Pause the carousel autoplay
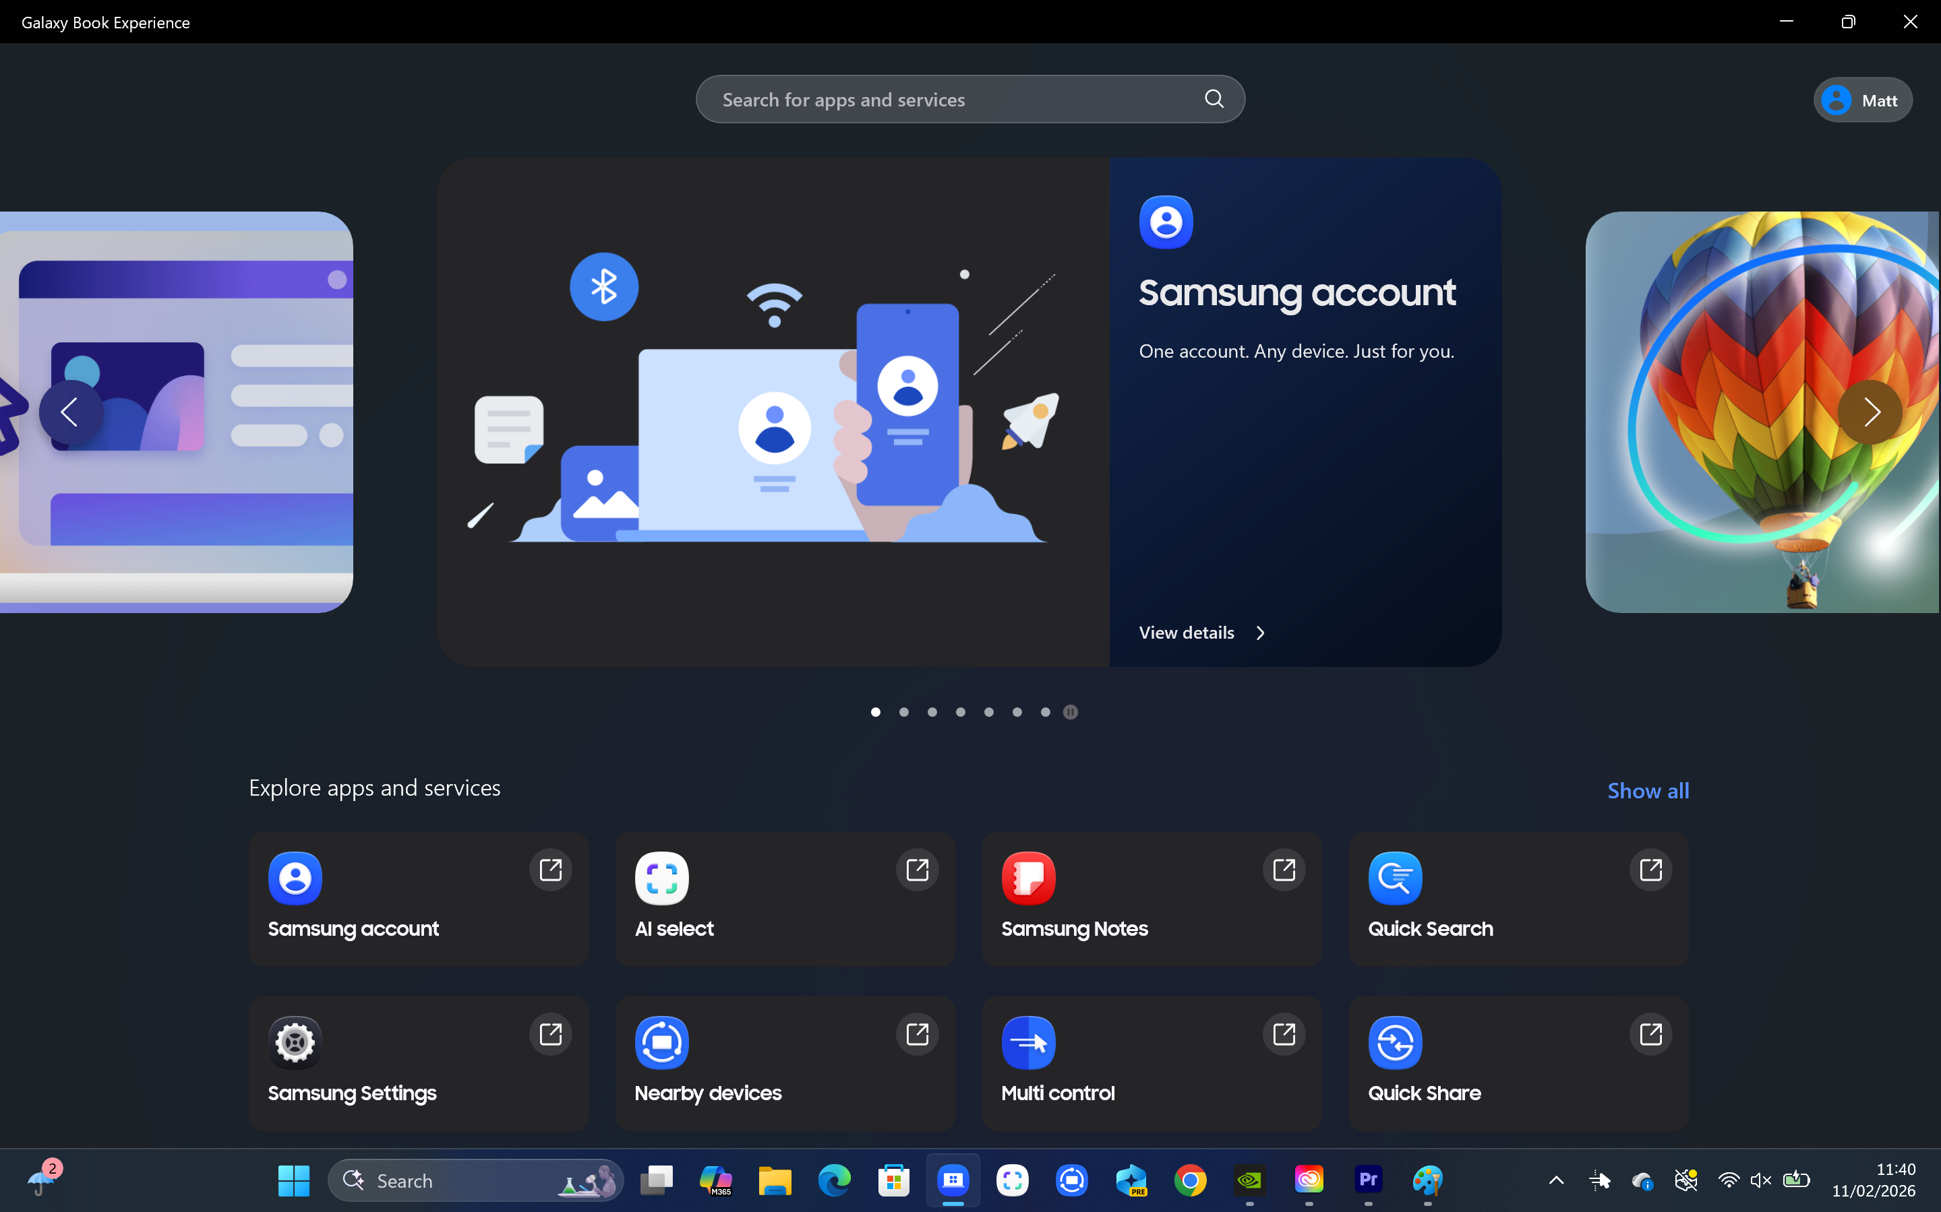Screen dimensions: 1941x1212 coord(1070,712)
